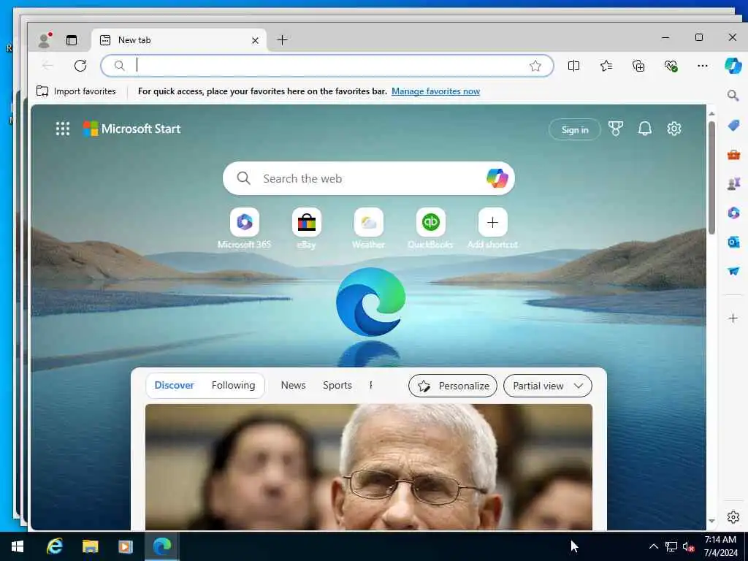Image resolution: width=748 pixels, height=561 pixels.
Task: Click Microsoft Edge taskbar icon
Action: coord(161,546)
